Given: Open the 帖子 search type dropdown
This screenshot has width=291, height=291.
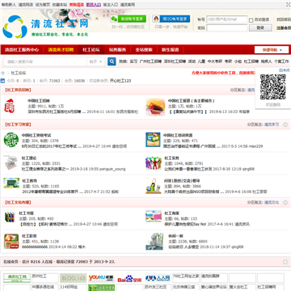Looking at the screenshot, I should click(96, 61).
